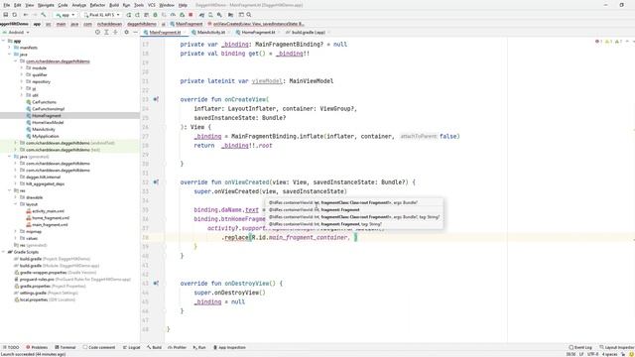Open the App Inspection tool window
This screenshot has height=357, width=635.
click(229, 347)
